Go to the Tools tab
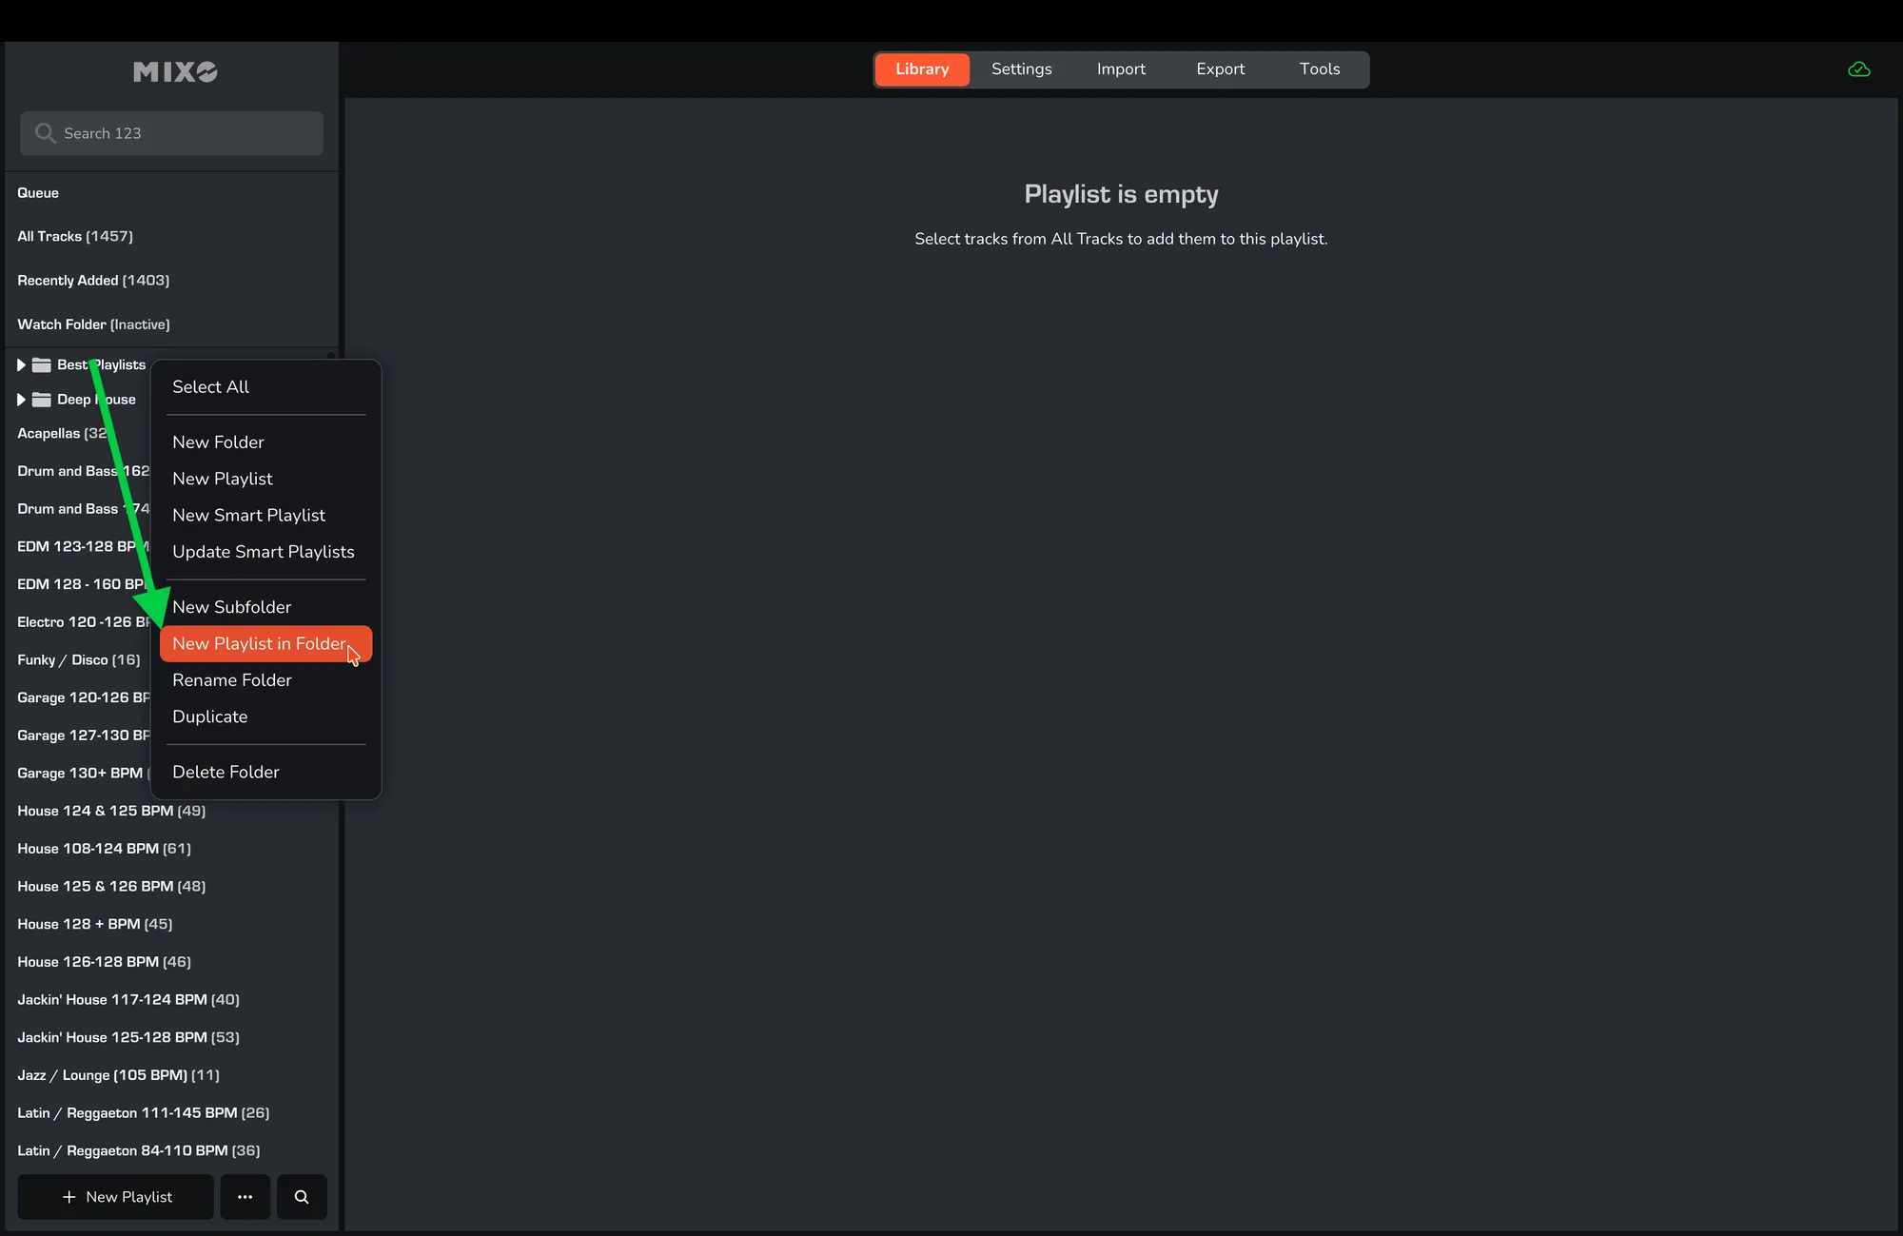The height and width of the screenshot is (1236, 1903). click(x=1319, y=69)
